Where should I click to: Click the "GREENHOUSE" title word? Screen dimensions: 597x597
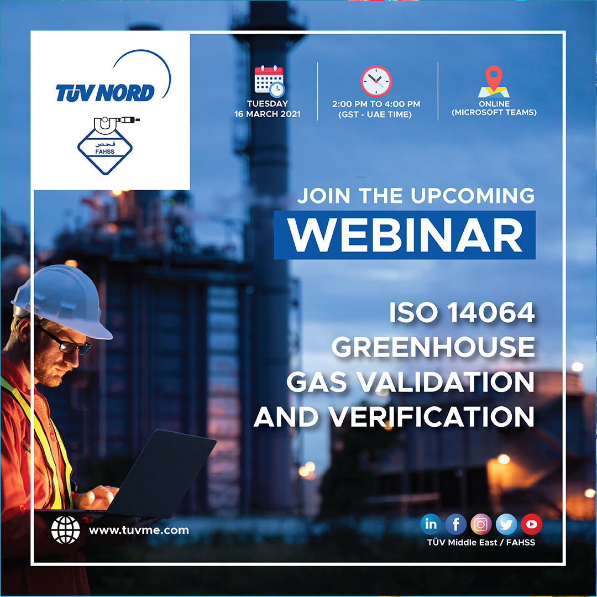pyautogui.click(x=433, y=347)
